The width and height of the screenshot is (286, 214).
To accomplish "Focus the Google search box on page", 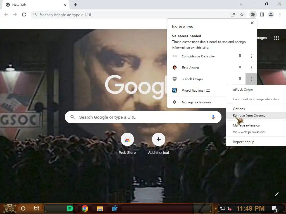I will 143,117.
